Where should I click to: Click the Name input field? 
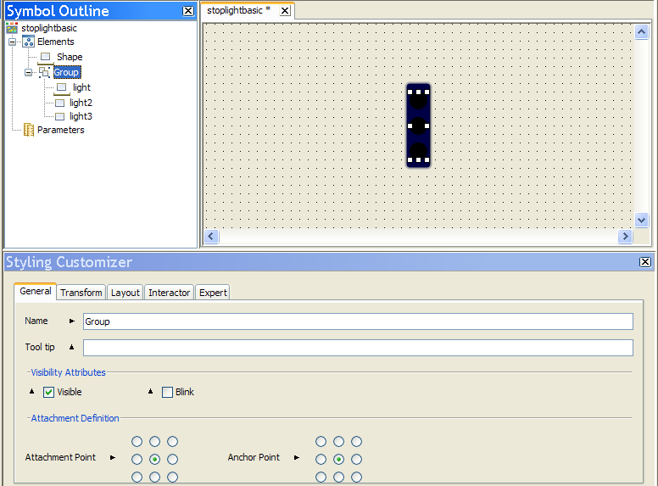tap(357, 321)
